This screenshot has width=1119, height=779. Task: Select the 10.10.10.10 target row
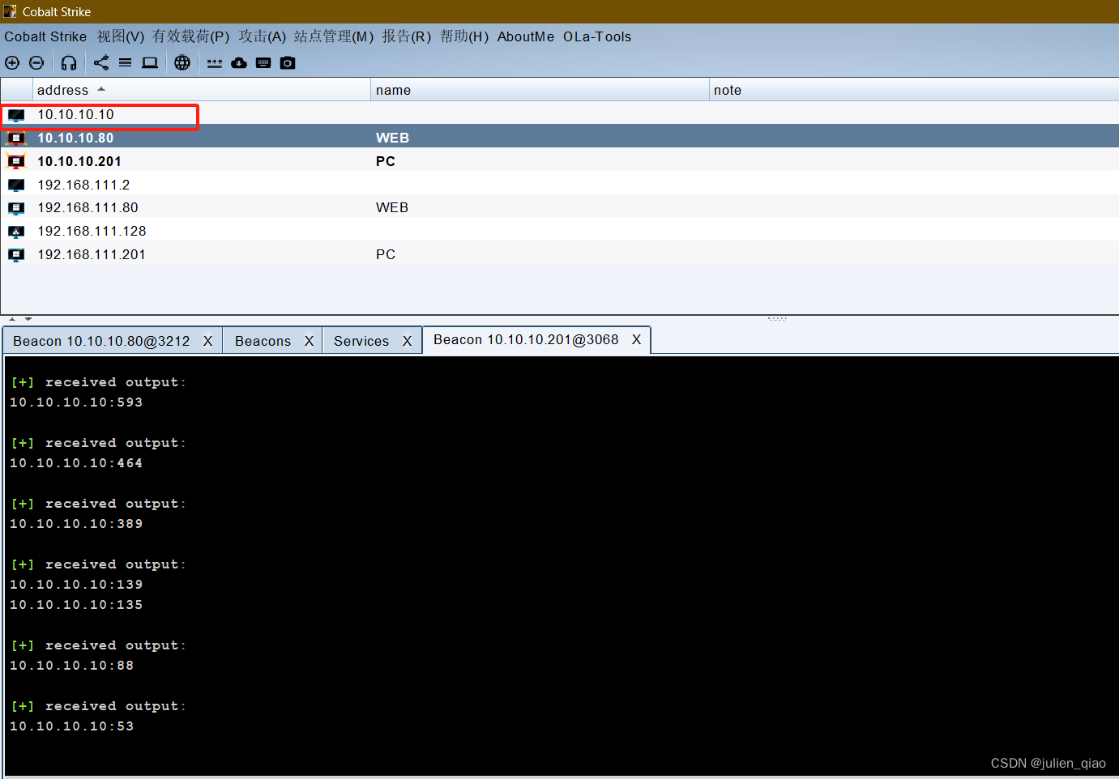tap(559, 115)
